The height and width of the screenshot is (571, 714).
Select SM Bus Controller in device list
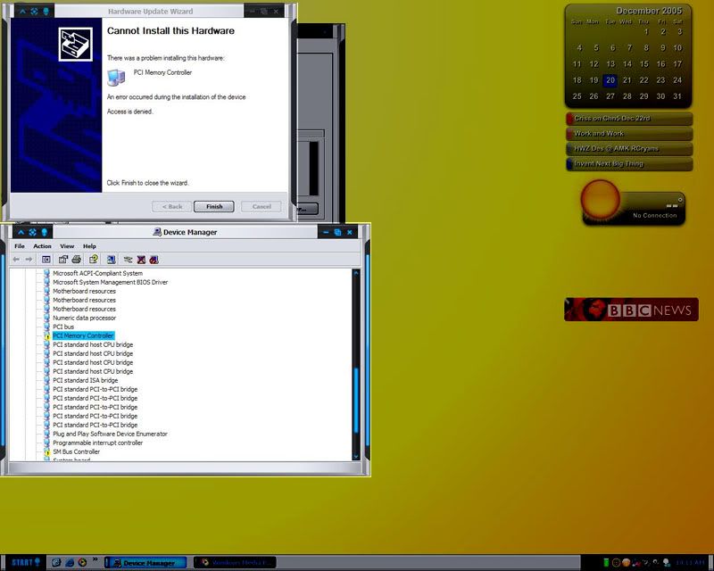(76, 452)
